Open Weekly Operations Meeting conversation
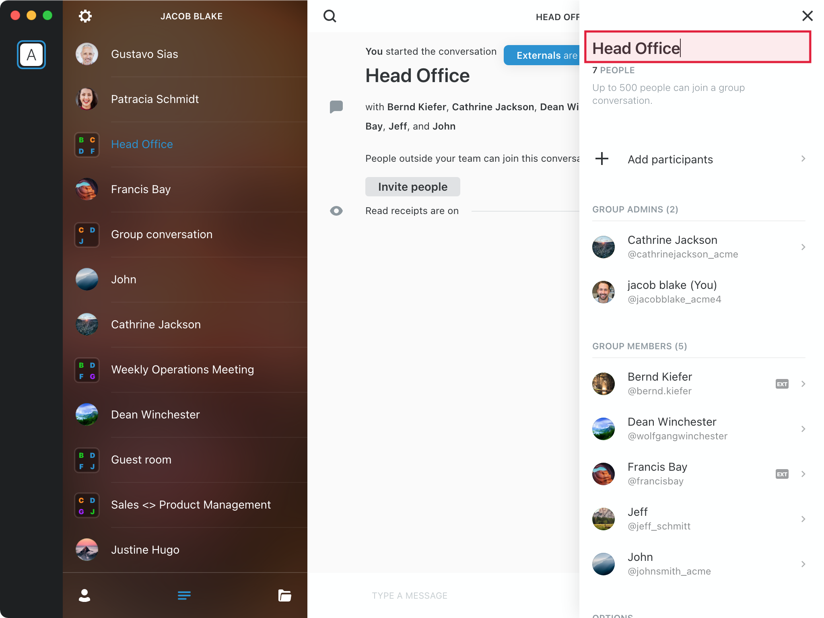 (182, 369)
